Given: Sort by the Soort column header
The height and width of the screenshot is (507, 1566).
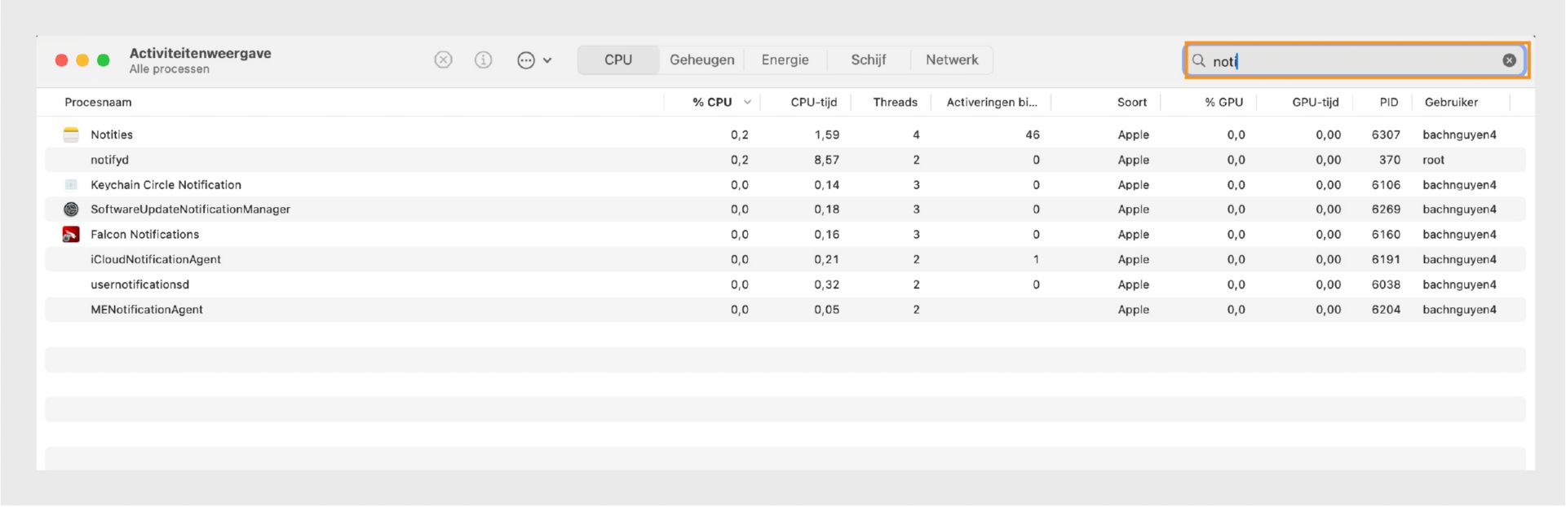Looking at the screenshot, I should pyautogui.click(x=1132, y=102).
